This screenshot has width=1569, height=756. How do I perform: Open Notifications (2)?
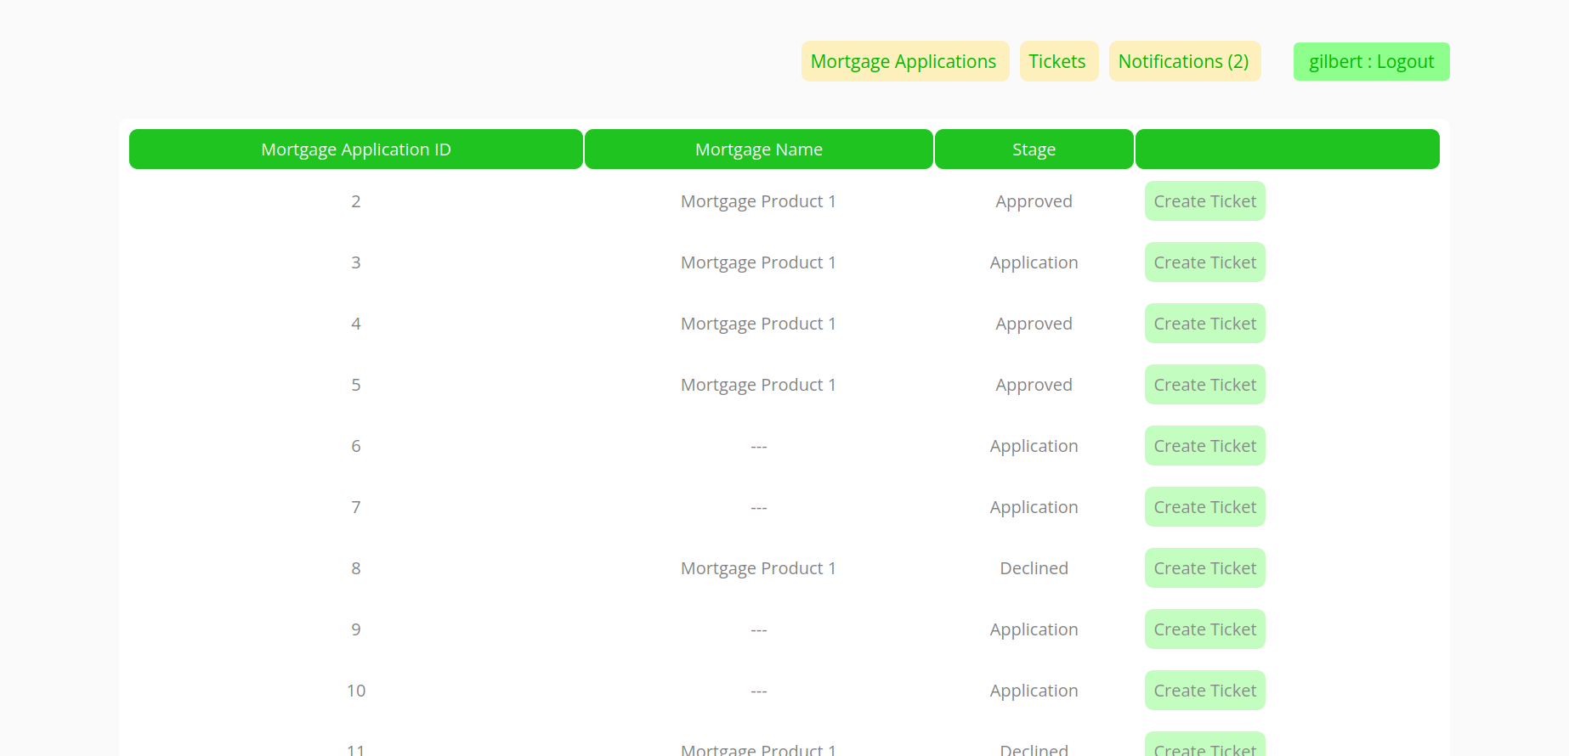(x=1185, y=61)
